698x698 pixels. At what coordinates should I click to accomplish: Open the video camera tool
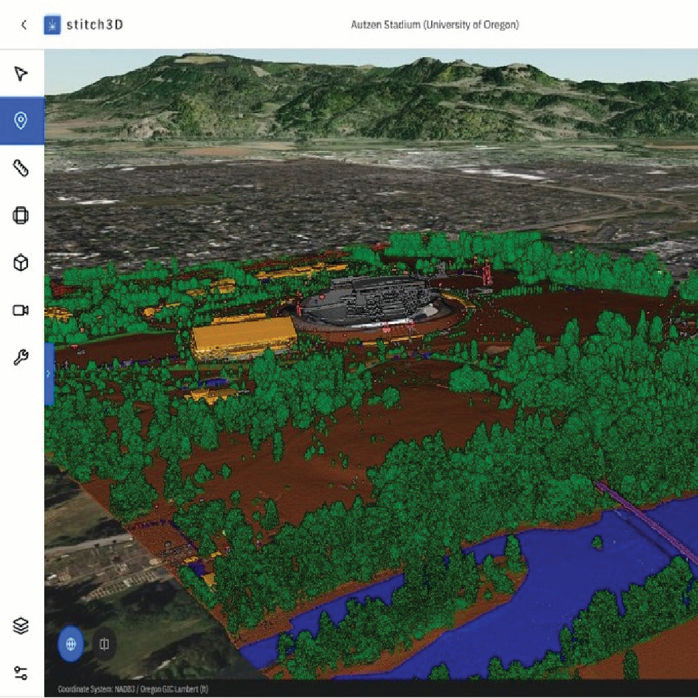[21, 311]
